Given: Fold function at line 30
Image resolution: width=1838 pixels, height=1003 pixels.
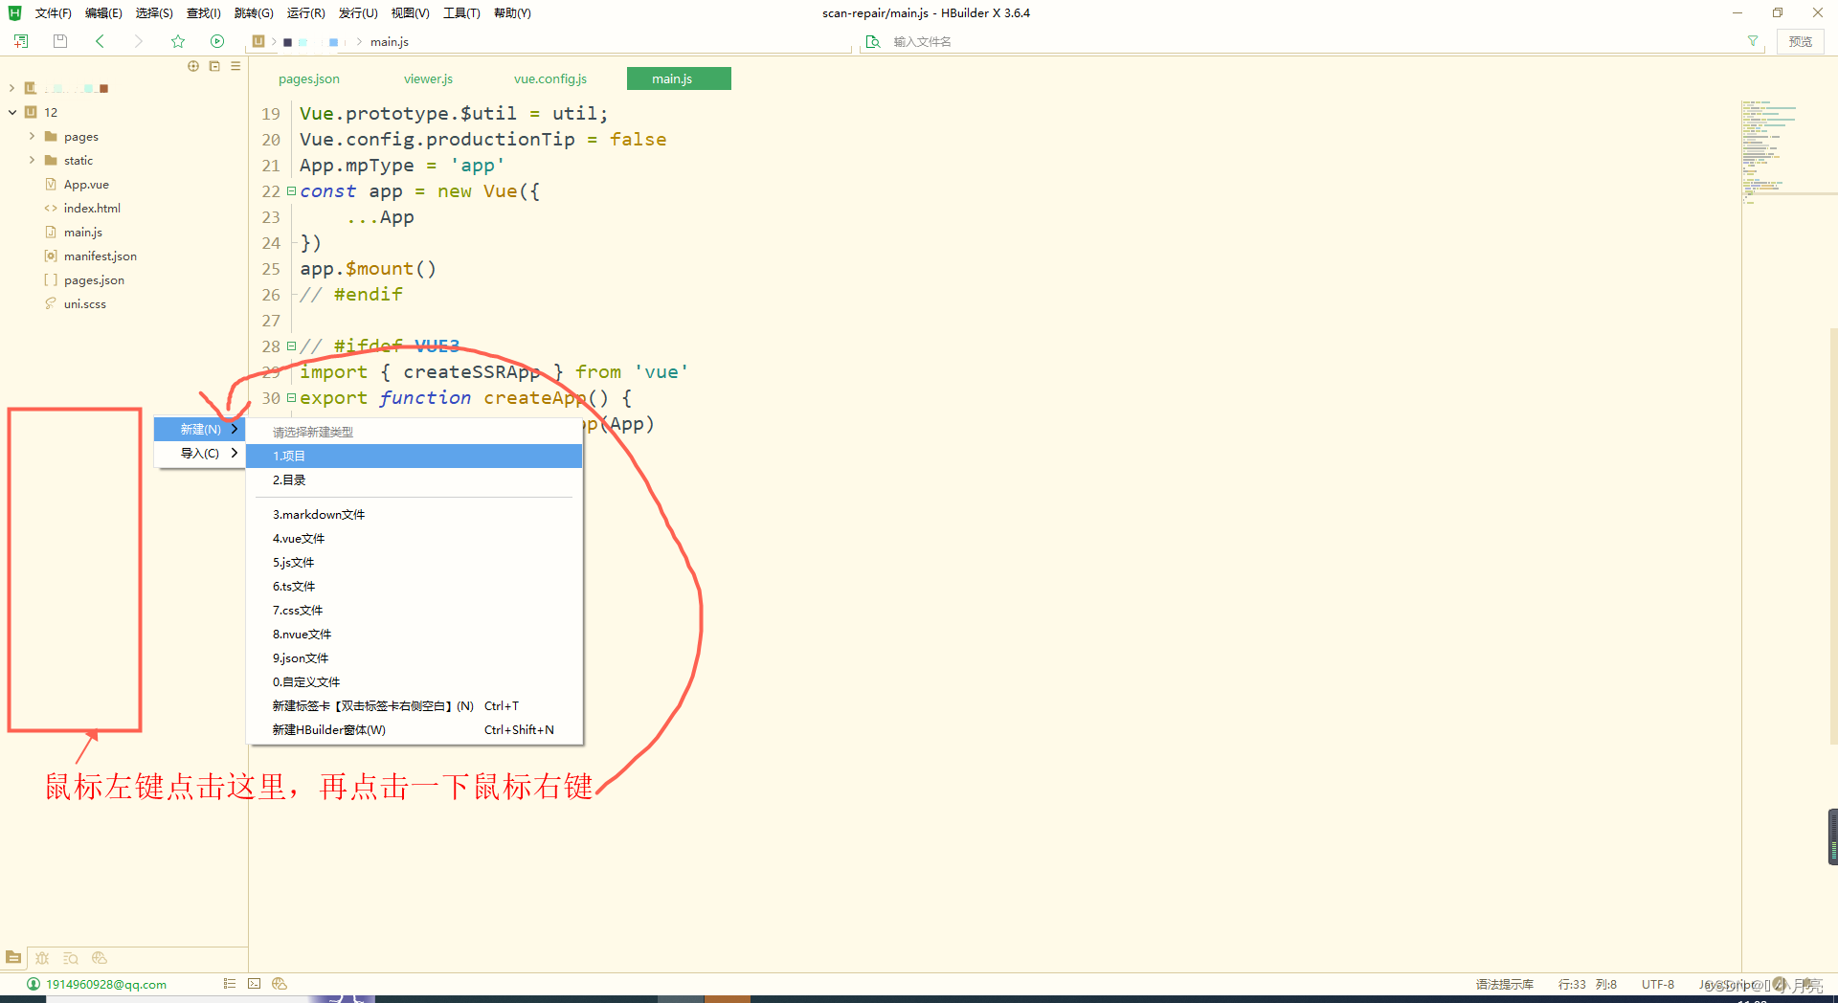Looking at the screenshot, I should click(x=292, y=397).
